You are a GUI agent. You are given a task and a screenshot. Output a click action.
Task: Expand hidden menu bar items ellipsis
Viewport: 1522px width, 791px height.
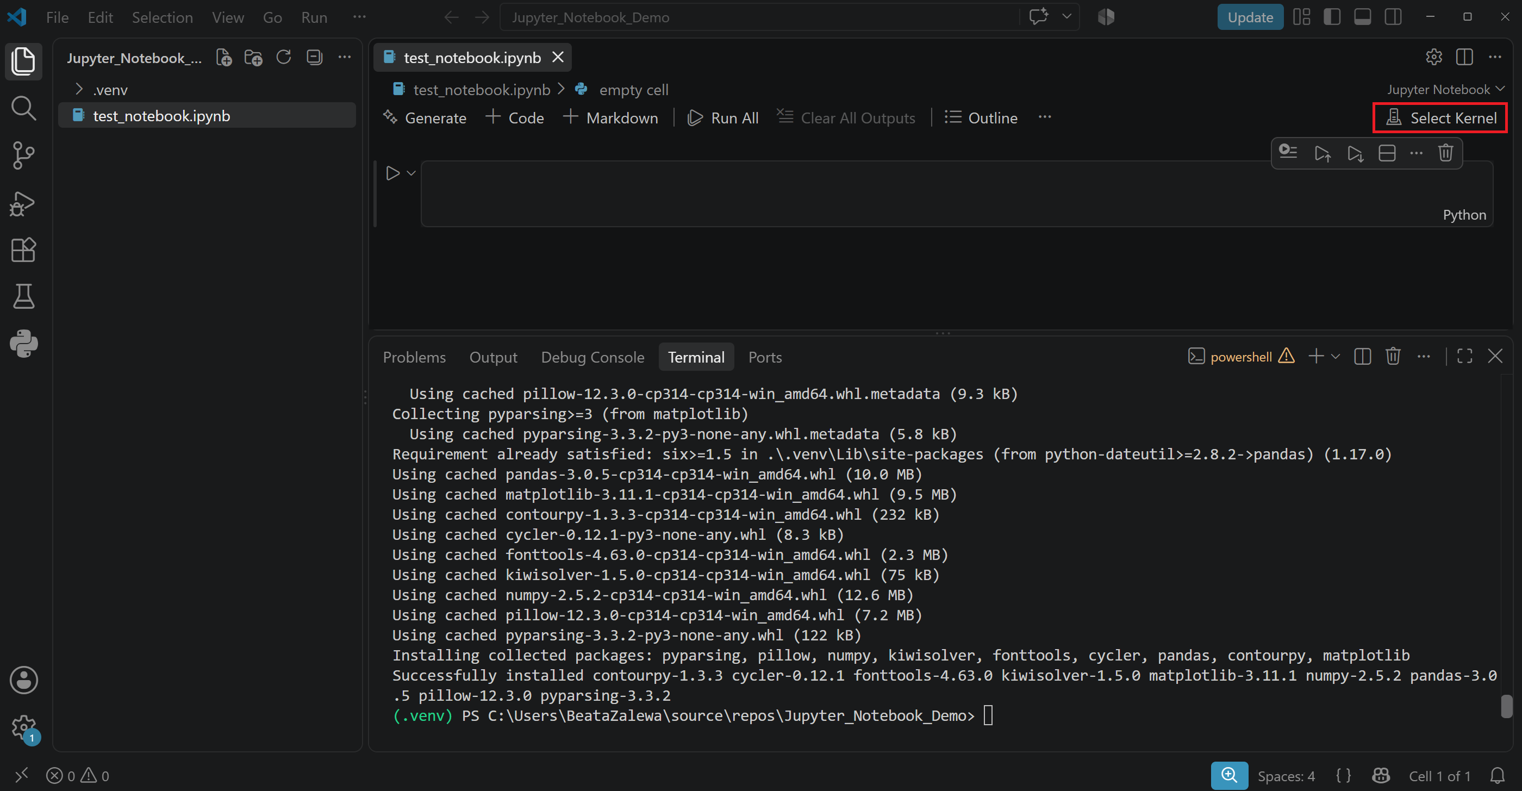click(x=359, y=17)
